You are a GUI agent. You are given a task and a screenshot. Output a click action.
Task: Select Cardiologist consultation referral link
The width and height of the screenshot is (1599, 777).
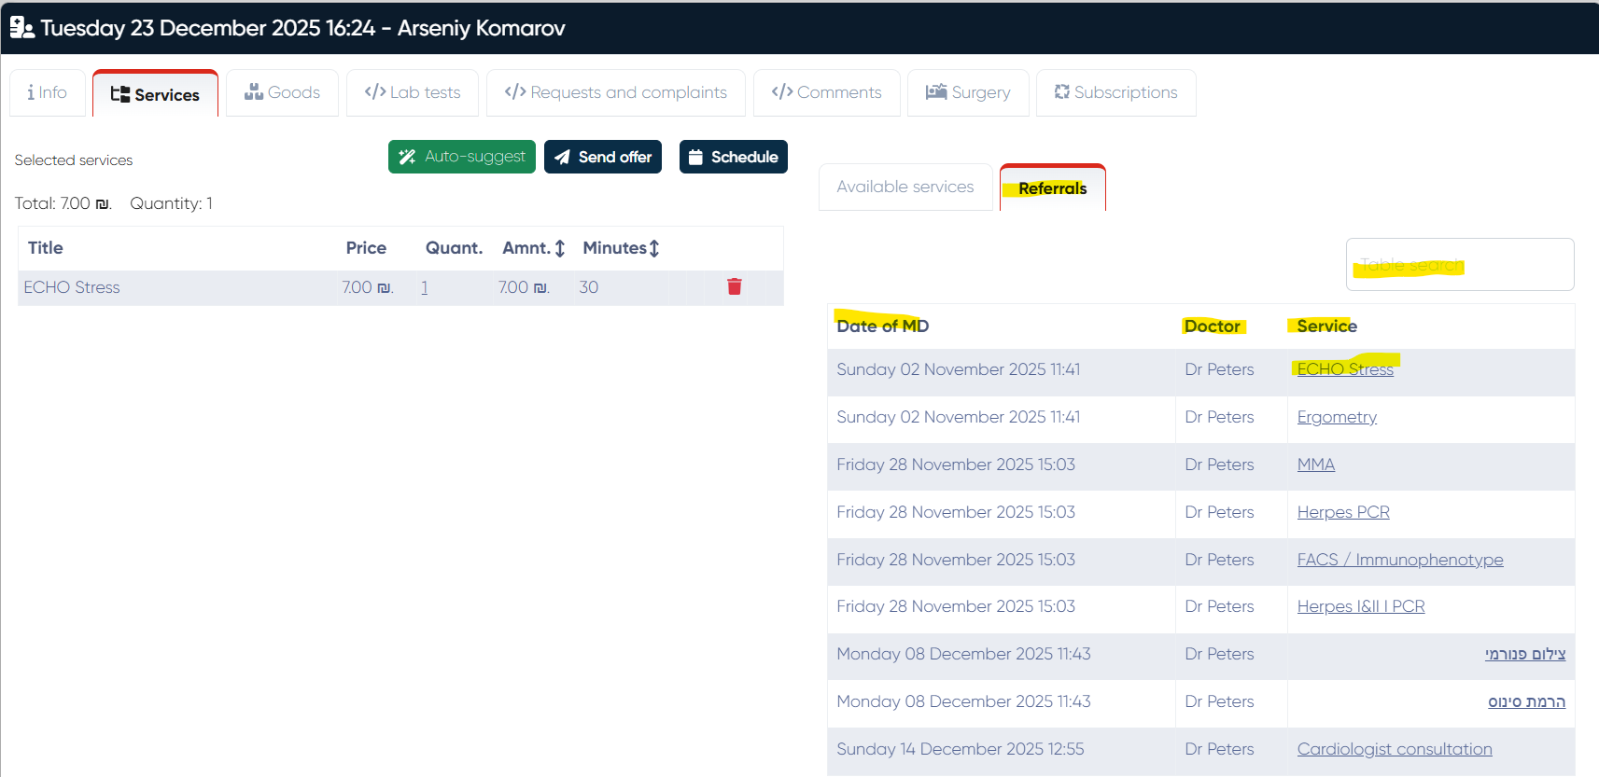1394,749
